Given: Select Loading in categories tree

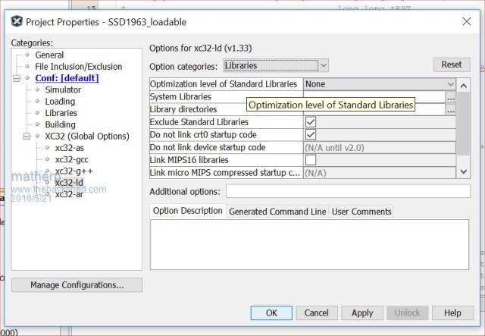Looking at the screenshot, I should (60, 102).
